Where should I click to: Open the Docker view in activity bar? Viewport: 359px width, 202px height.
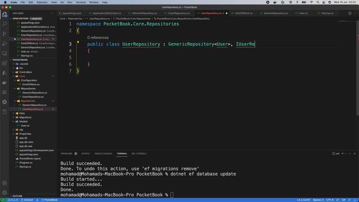4,82
